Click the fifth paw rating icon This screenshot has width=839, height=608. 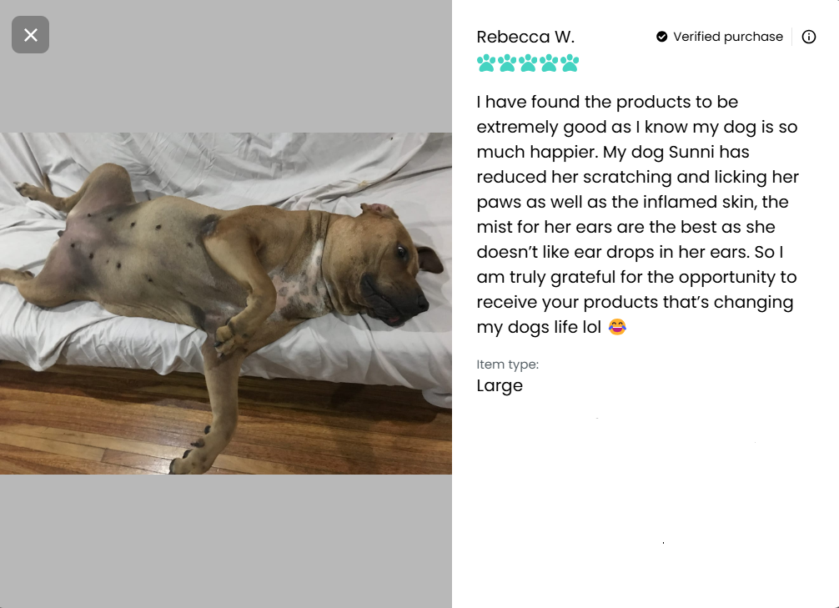pyautogui.click(x=570, y=63)
